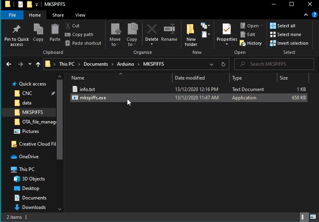Refresh the folder view
319x222 pixels.
pyautogui.click(x=223, y=65)
